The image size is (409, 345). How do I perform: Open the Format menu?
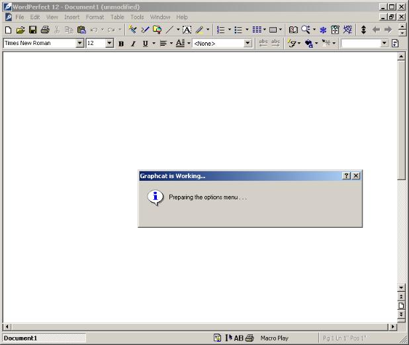tap(95, 17)
